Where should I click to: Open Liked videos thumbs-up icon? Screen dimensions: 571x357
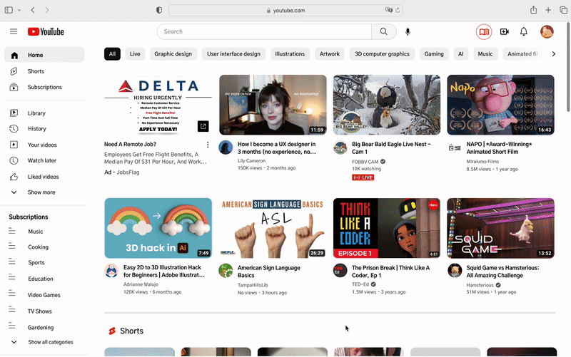[14, 177]
